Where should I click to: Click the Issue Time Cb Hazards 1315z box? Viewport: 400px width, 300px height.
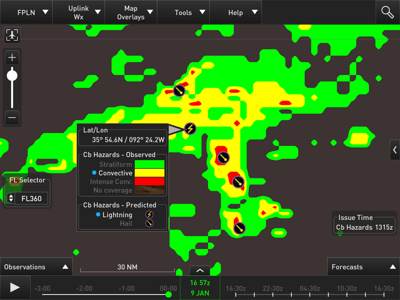point(364,223)
